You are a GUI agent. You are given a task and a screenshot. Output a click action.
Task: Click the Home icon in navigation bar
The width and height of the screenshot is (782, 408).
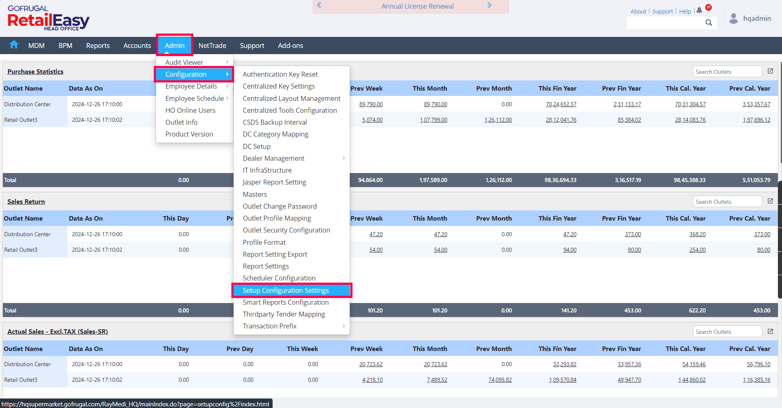tap(14, 45)
